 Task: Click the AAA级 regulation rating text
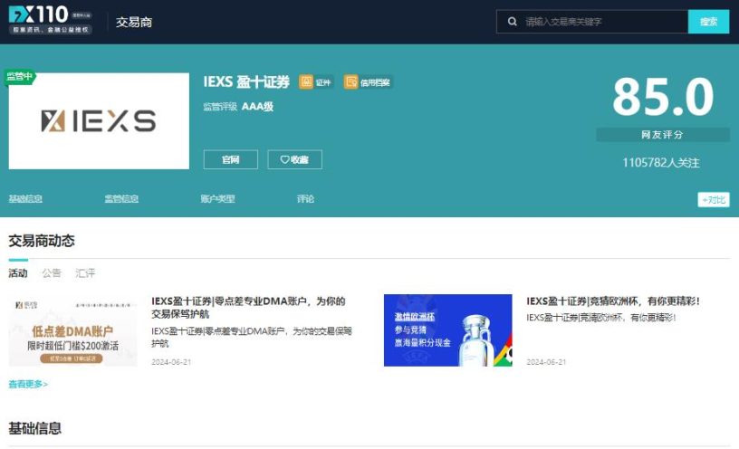click(x=257, y=107)
